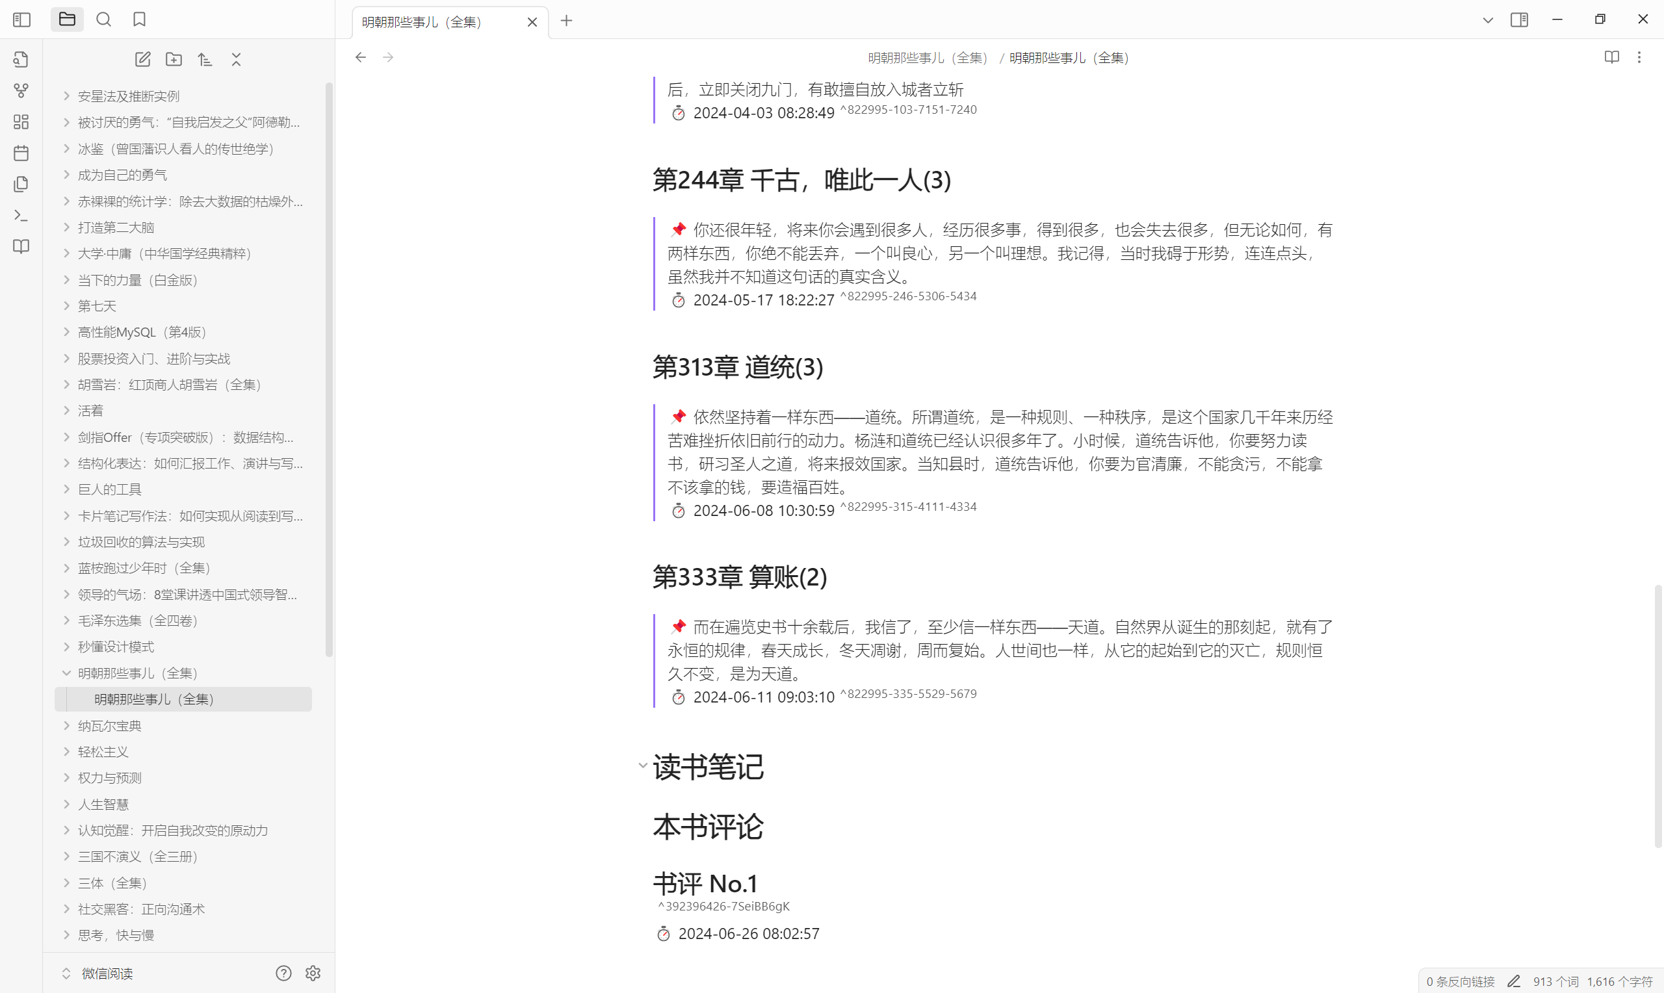1664x993 pixels.
Task: Open the command palette ribbon icon
Action: 21,216
